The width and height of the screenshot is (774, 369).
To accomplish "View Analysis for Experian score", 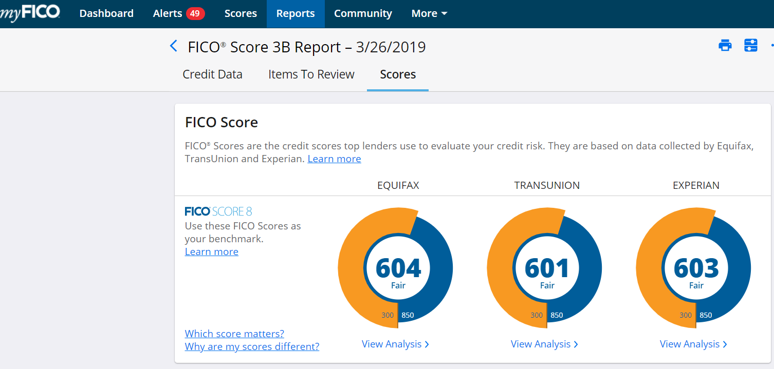I will [x=693, y=344].
